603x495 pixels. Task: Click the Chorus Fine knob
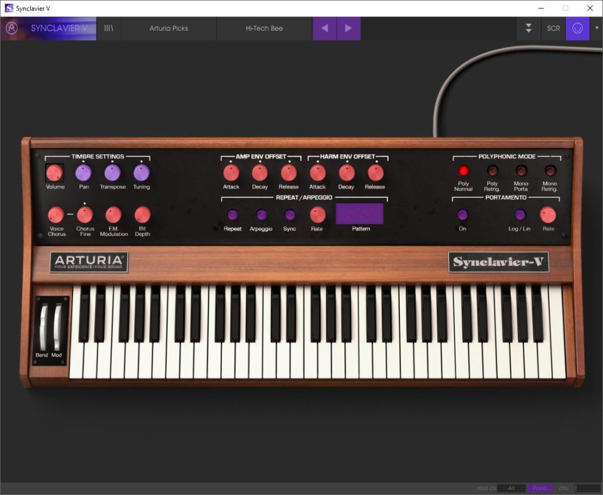[x=85, y=215]
